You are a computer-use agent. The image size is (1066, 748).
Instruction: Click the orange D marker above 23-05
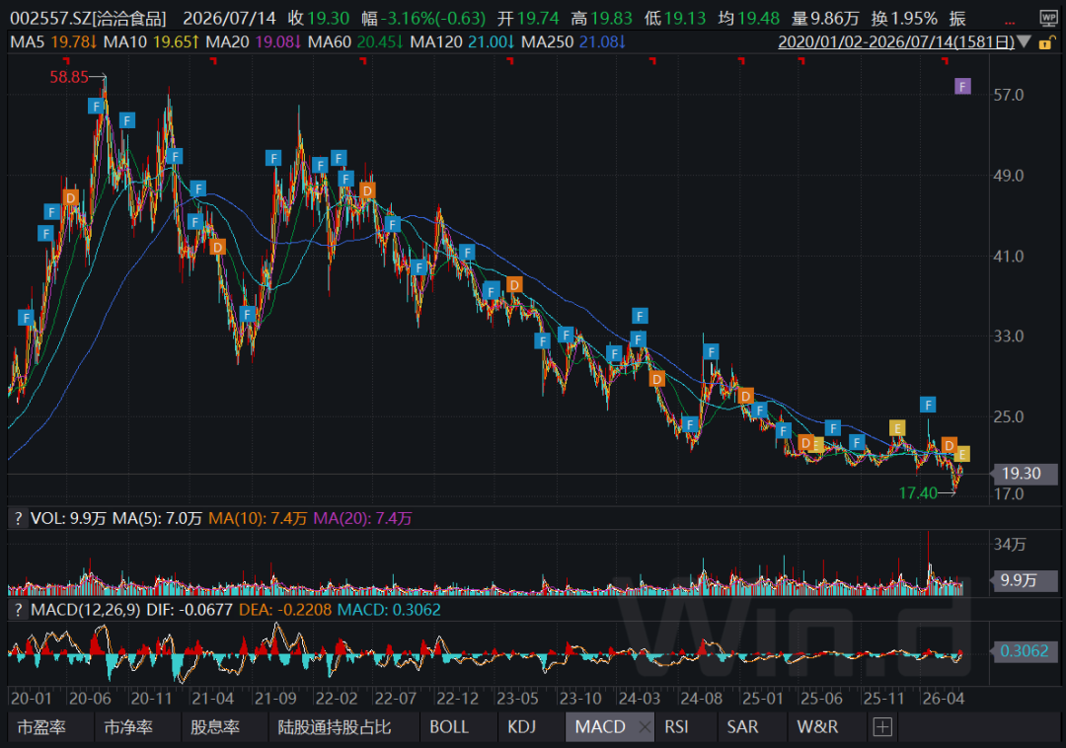click(x=514, y=285)
